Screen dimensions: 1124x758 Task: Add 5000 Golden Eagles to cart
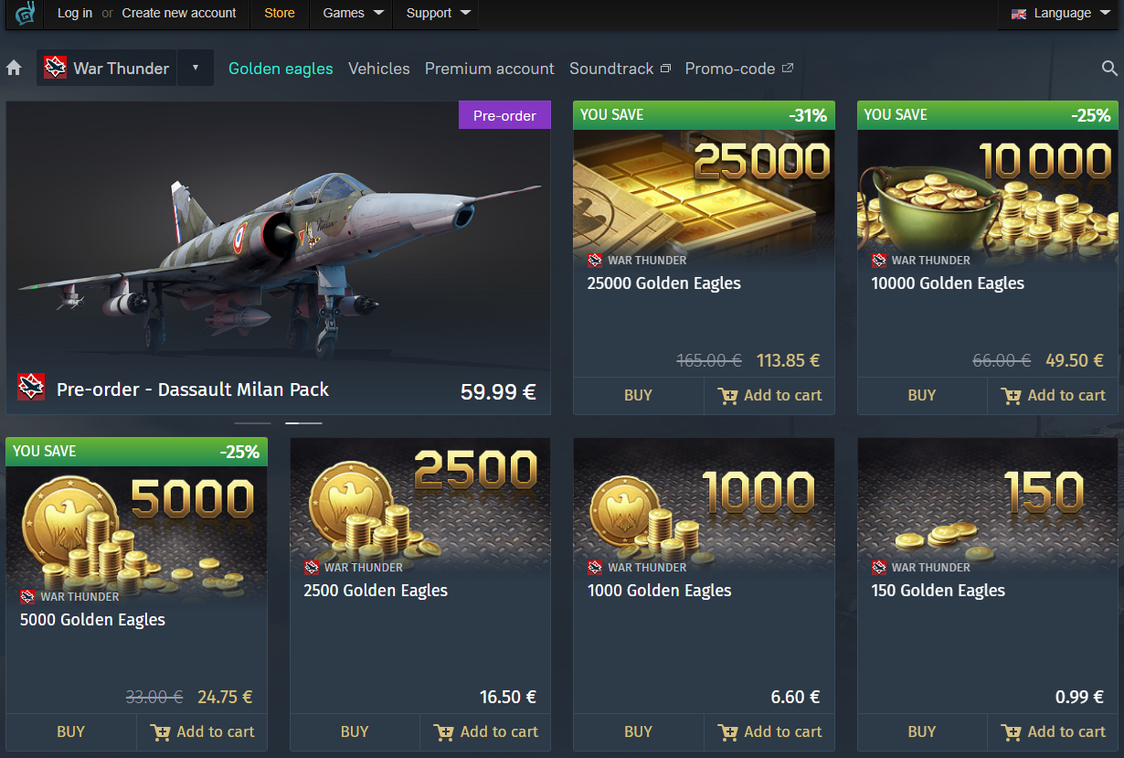coord(202,732)
